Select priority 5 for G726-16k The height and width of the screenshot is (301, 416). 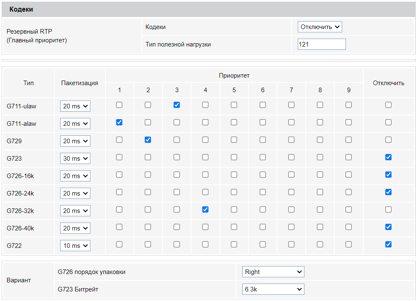pyautogui.click(x=234, y=175)
